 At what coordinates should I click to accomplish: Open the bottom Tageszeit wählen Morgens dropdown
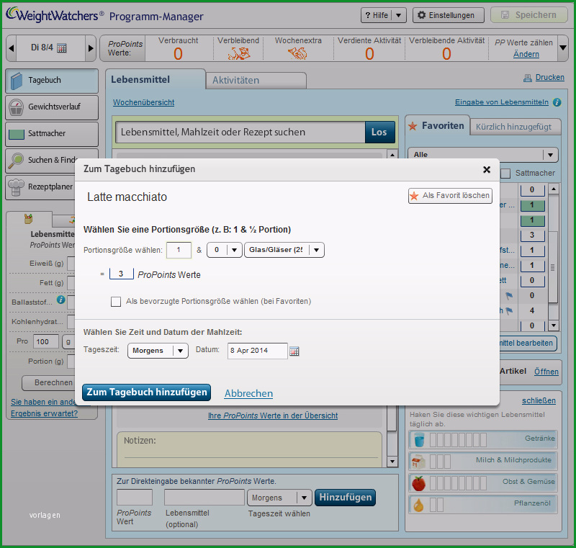[x=279, y=498]
